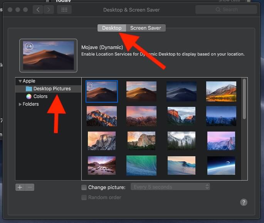Click the current Mojave desktop preview
This screenshot has width=264, height=223.
(x=48, y=56)
